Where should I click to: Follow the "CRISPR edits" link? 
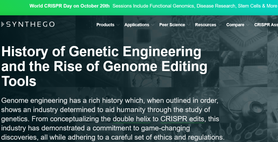click(182, 119)
